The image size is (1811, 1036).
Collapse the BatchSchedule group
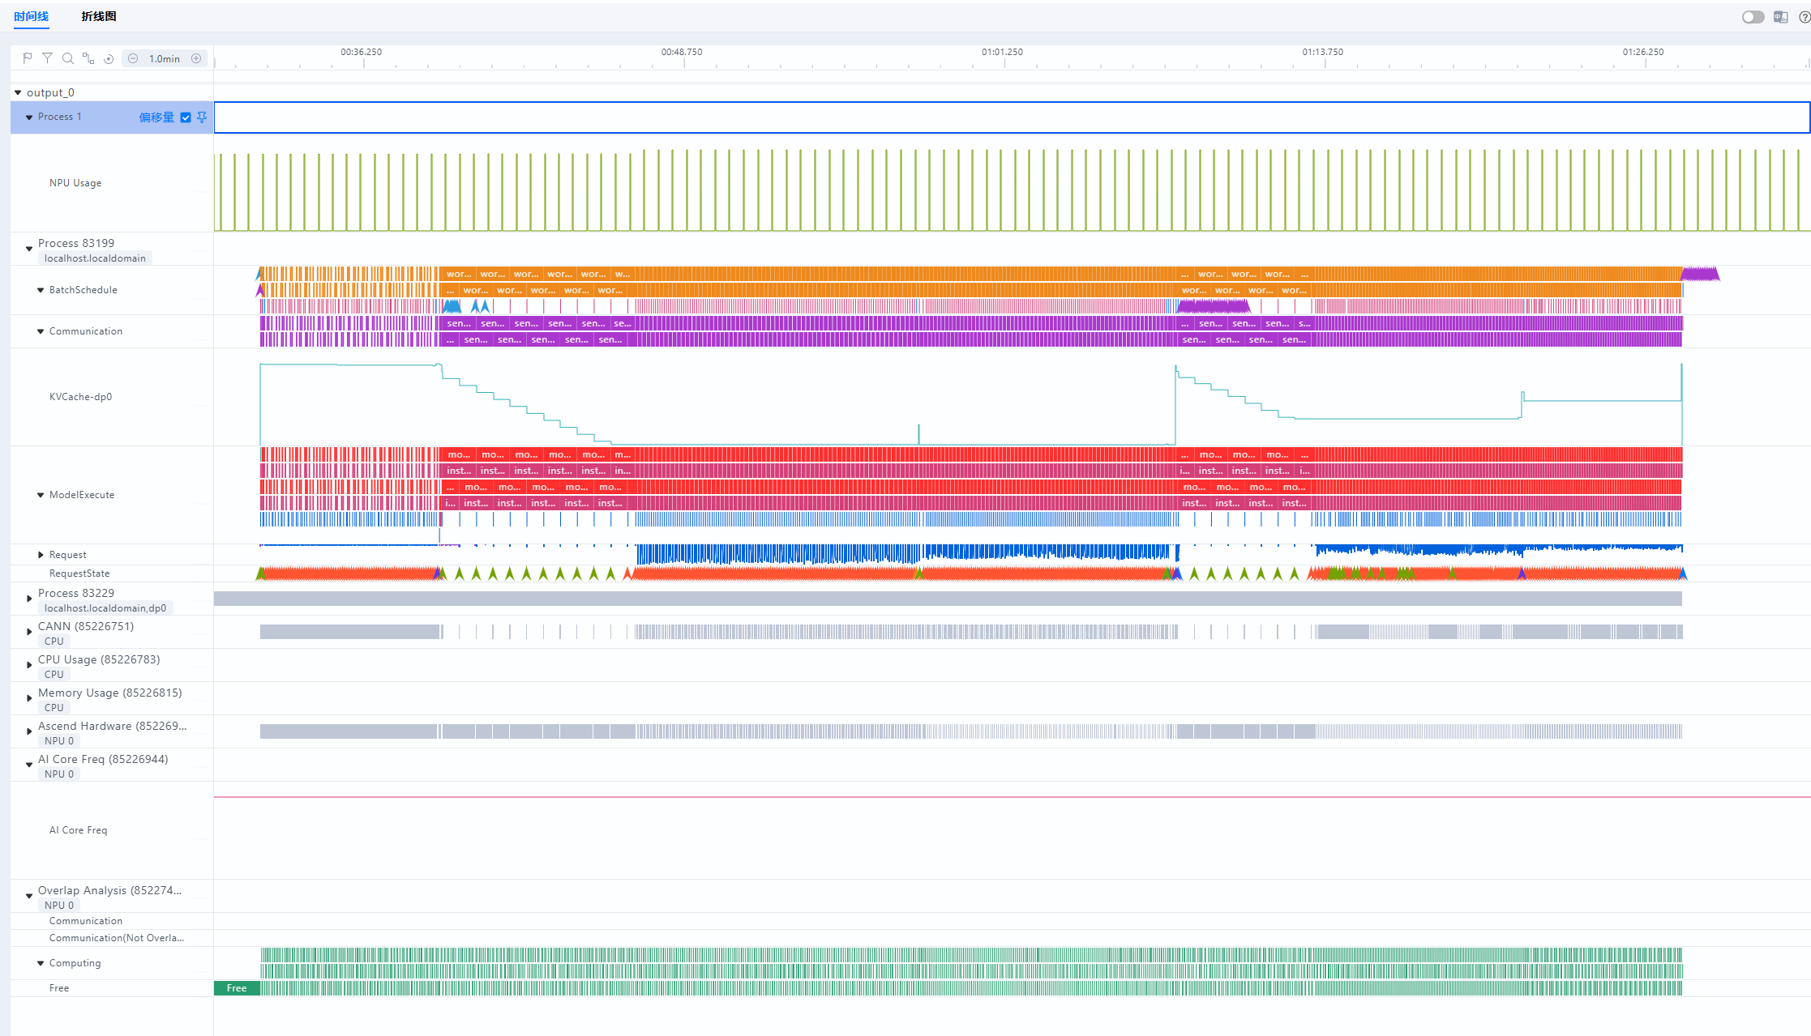(41, 290)
